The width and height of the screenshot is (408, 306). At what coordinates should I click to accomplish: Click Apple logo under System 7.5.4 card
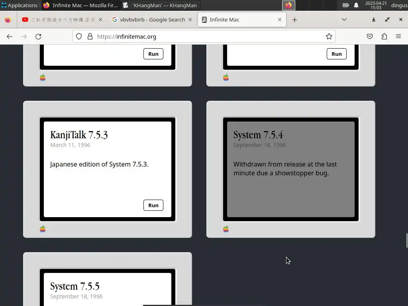[226, 229]
